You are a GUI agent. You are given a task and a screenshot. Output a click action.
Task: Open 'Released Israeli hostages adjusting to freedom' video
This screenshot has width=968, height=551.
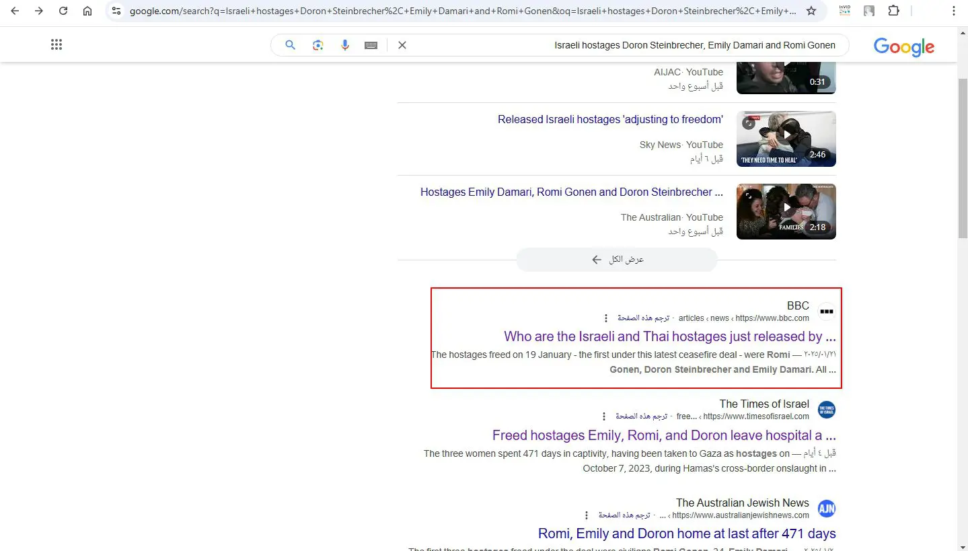coord(610,120)
